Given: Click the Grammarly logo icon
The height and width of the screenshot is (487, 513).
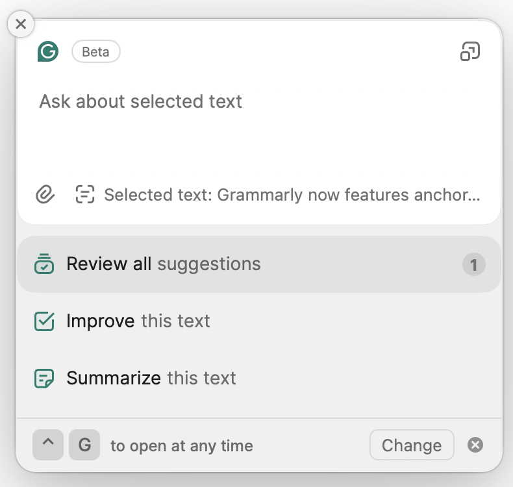Looking at the screenshot, I should [x=48, y=51].
